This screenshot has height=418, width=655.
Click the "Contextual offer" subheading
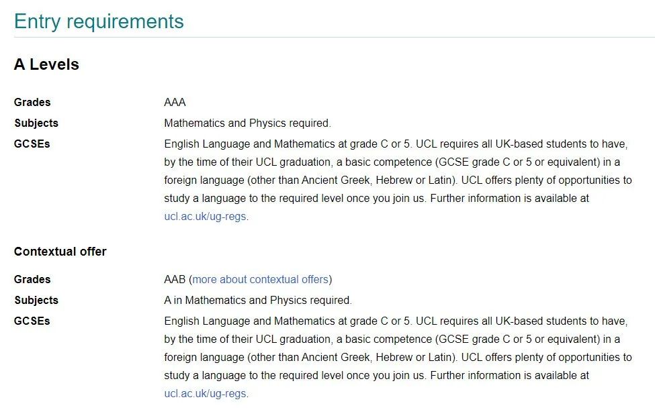[60, 252]
